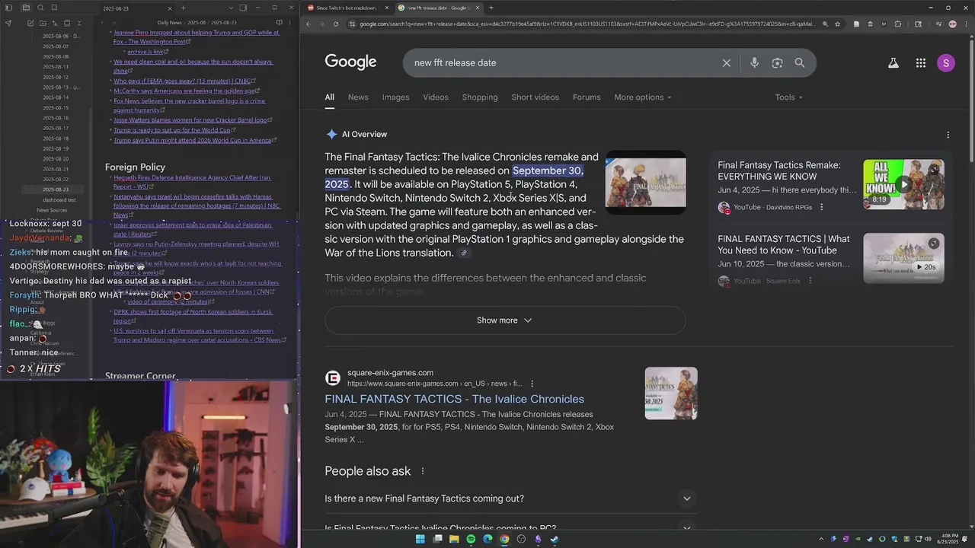This screenshot has width=975, height=548.
Task: Switch to Short videos search tab
Action: pos(535,97)
